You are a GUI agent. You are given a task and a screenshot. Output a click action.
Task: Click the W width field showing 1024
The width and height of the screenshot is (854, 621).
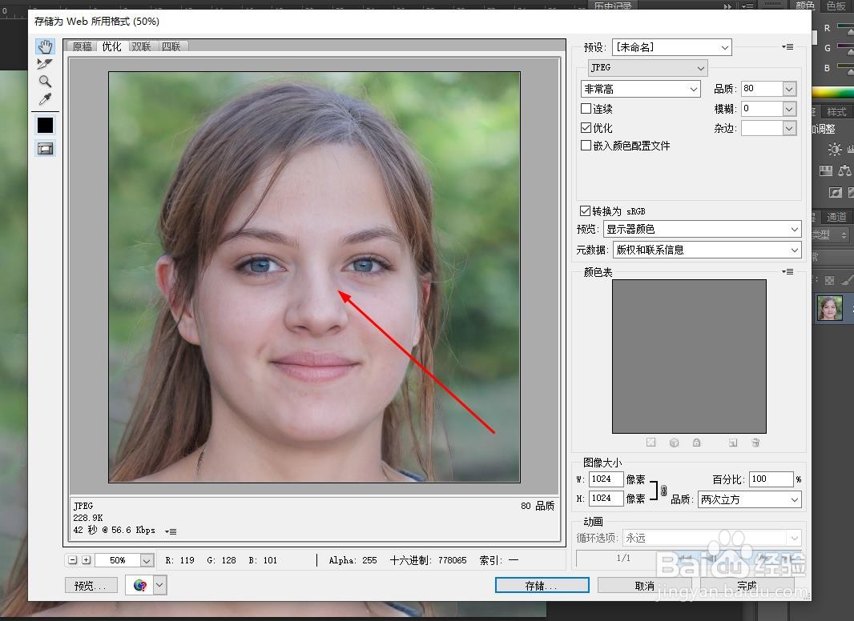[606, 479]
